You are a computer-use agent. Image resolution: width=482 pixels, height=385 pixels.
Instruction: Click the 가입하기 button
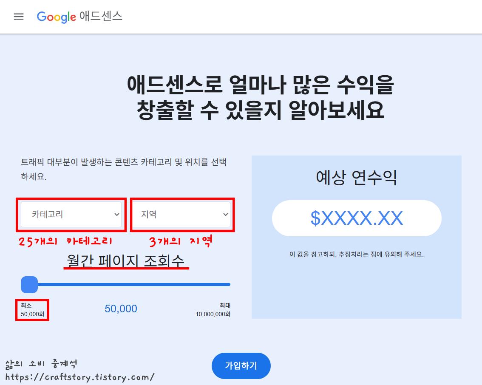(241, 365)
